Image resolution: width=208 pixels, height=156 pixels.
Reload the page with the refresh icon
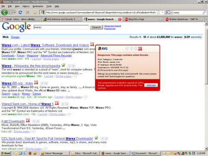(20, 12)
